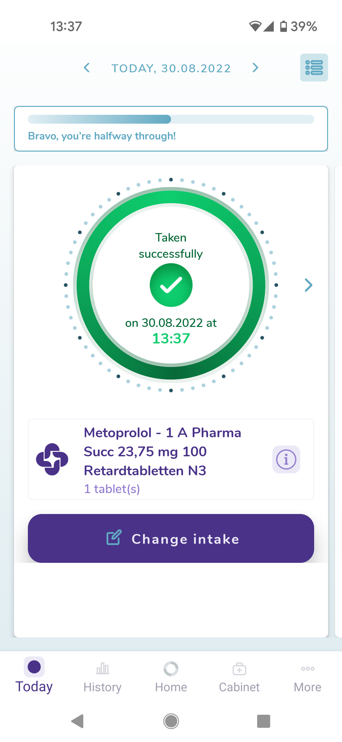This screenshot has width=342, height=742.
Task: Tap Android back navigation button
Action: (x=78, y=721)
